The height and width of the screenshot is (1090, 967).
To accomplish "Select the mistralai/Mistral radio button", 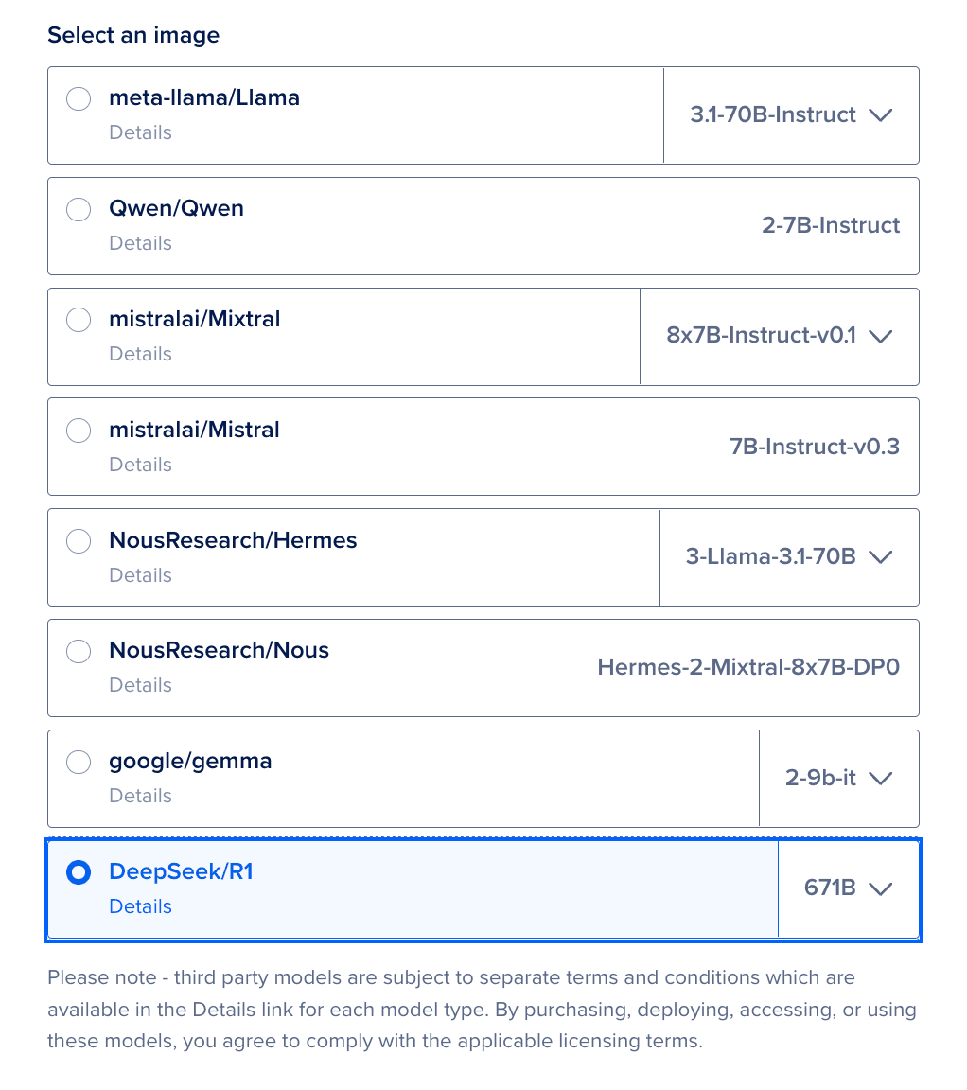I will pyautogui.click(x=79, y=431).
